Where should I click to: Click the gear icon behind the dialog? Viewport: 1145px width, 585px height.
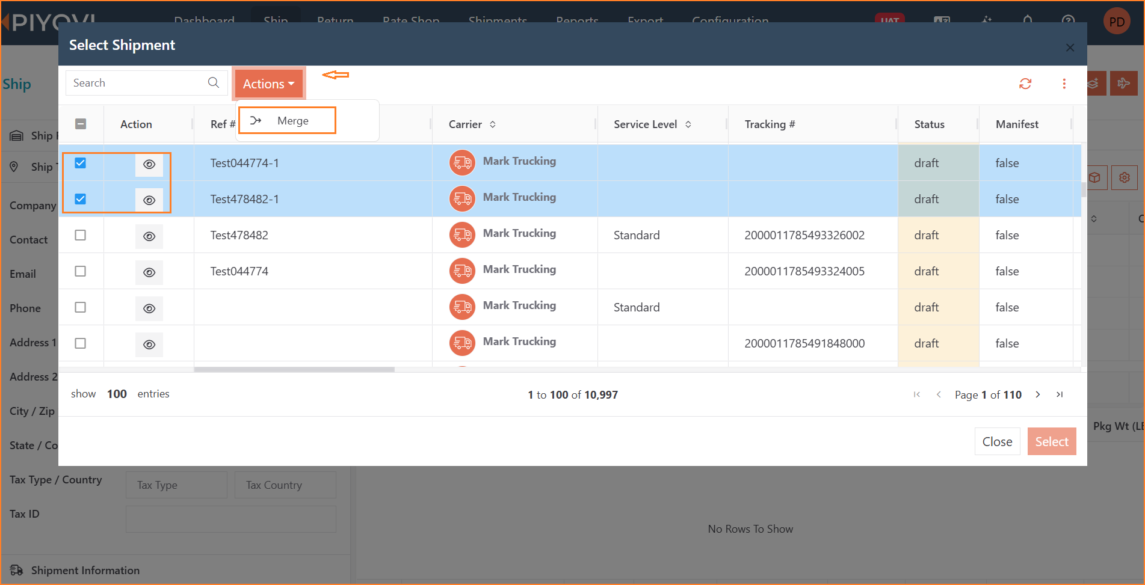click(x=1124, y=177)
